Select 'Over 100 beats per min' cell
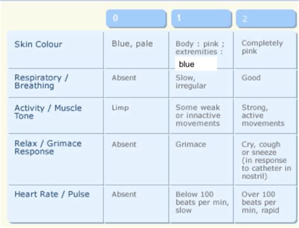The height and width of the screenshot is (228, 299). pos(261,202)
